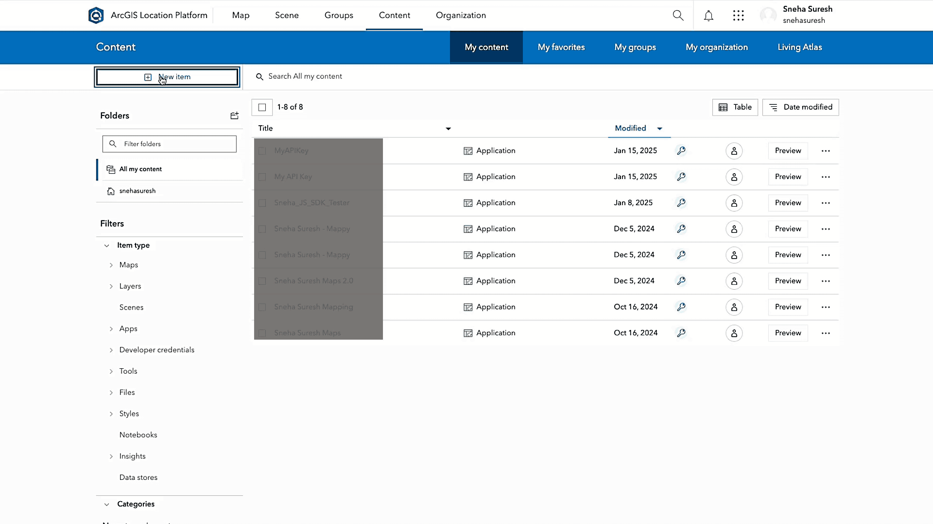933x524 pixels.
Task: Open sharing via person icon on Sneha Suresh Maps row
Action: [x=734, y=333]
